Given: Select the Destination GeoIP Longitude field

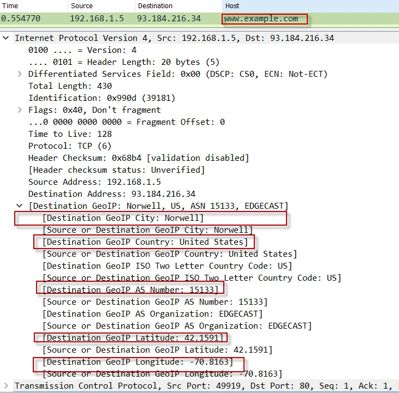Looking at the screenshot, I should click(138, 362).
